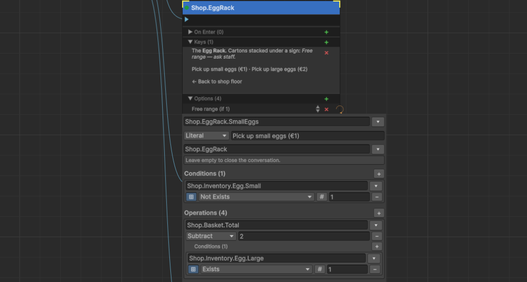Click the Shop.EggRack node title bar
527x282 pixels.
coord(261,8)
